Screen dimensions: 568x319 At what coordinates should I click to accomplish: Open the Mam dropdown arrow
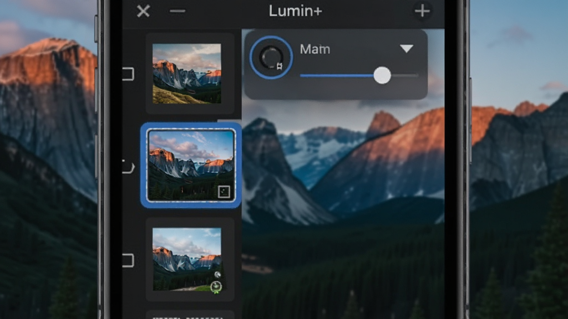click(407, 49)
